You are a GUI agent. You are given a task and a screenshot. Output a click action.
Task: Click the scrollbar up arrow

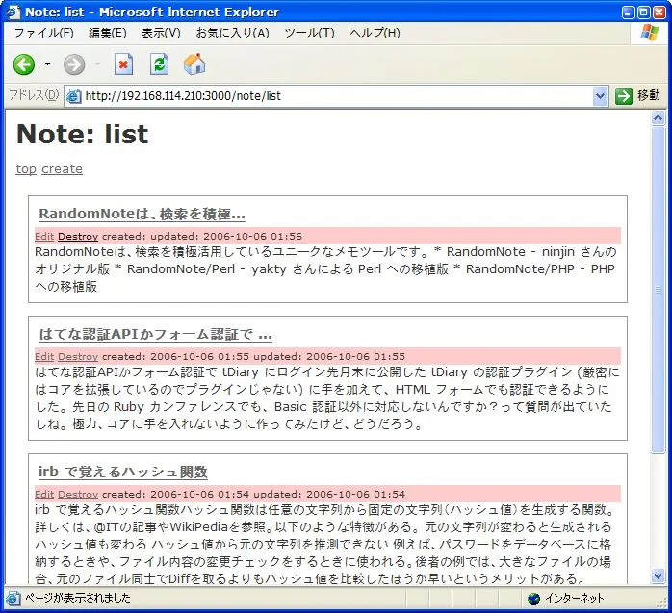pos(658,117)
